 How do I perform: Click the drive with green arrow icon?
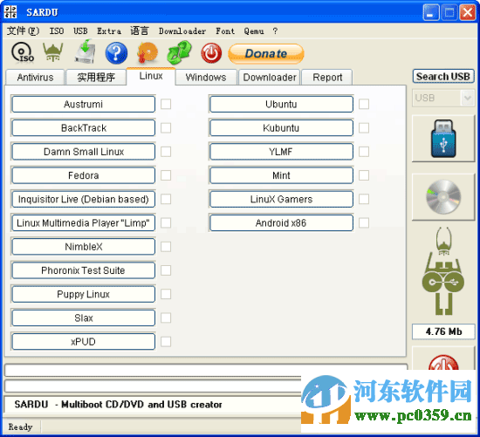click(x=86, y=51)
